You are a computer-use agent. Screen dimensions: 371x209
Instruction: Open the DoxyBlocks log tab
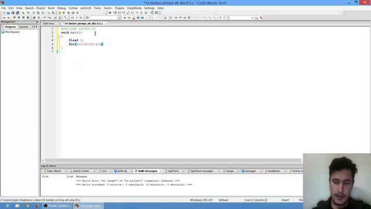(x=274, y=171)
